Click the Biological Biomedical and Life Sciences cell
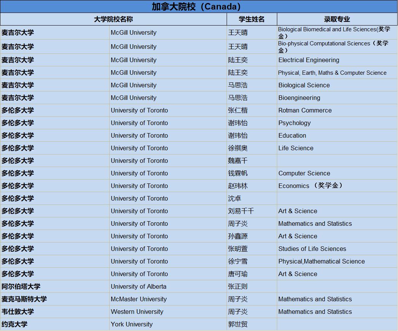398x331 pixels. point(337,32)
